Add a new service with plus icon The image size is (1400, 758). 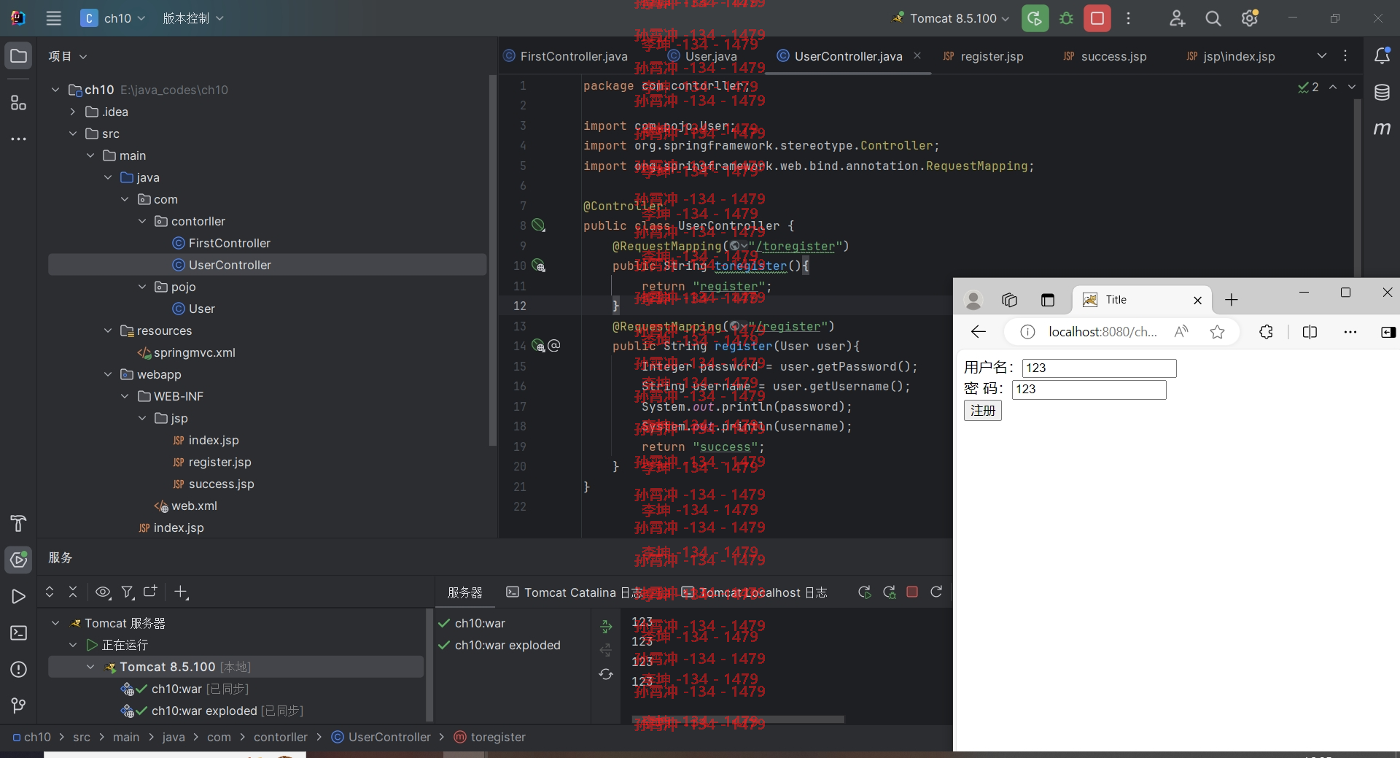[181, 592]
